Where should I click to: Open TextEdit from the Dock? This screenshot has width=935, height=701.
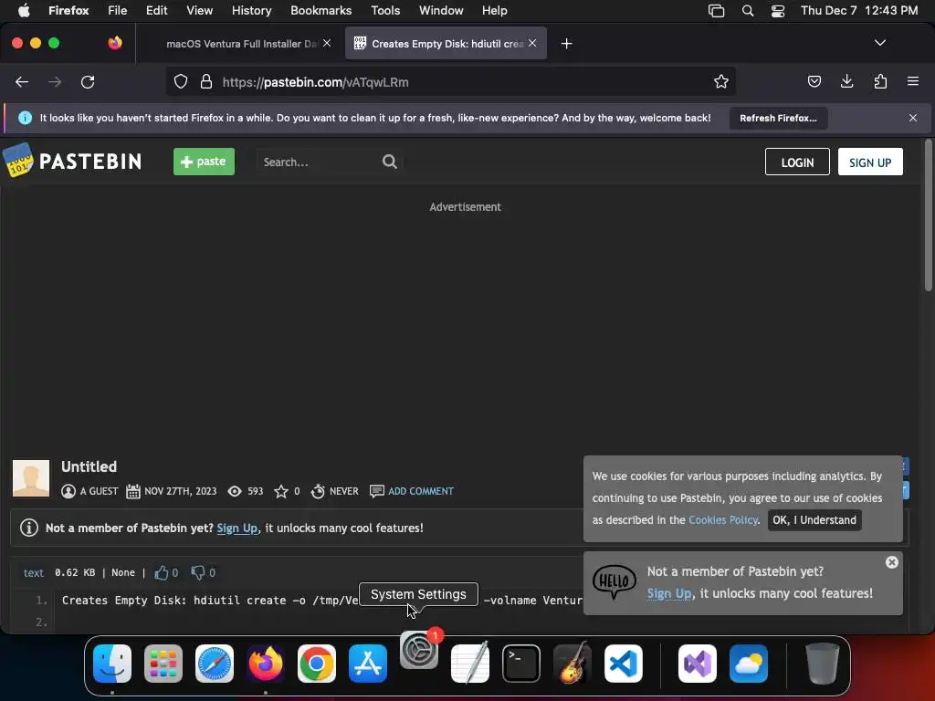[x=470, y=664]
